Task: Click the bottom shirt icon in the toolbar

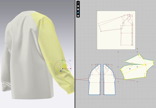Action: (x=78, y=16)
